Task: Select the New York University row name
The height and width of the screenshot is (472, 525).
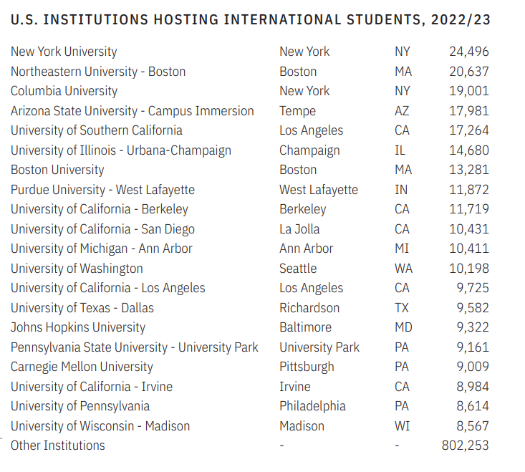Action: [x=64, y=52]
